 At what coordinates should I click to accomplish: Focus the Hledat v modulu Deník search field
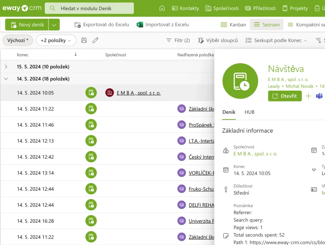[89, 8]
